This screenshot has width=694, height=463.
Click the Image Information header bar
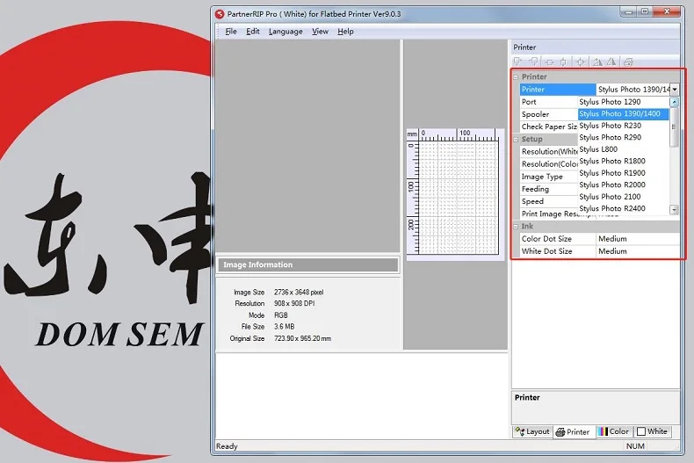(308, 264)
